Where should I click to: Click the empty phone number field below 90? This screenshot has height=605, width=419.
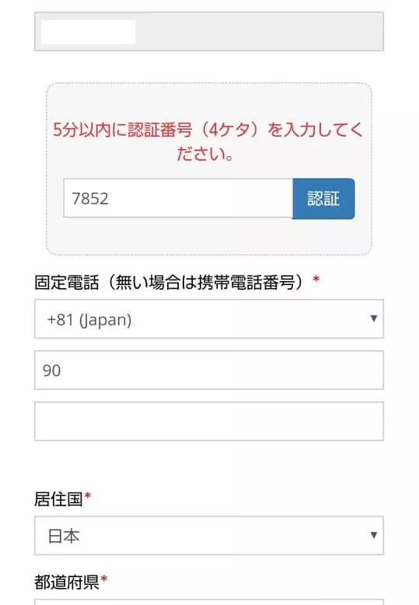[209, 421]
